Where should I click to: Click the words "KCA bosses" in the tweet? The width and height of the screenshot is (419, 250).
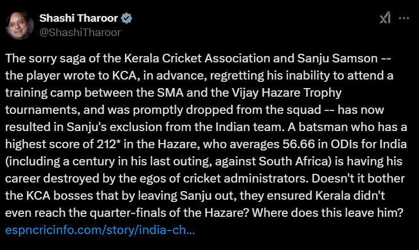pyautogui.click(x=60, y=196)
